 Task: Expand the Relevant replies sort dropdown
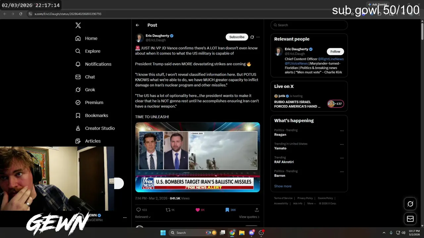tap(143, 217)
